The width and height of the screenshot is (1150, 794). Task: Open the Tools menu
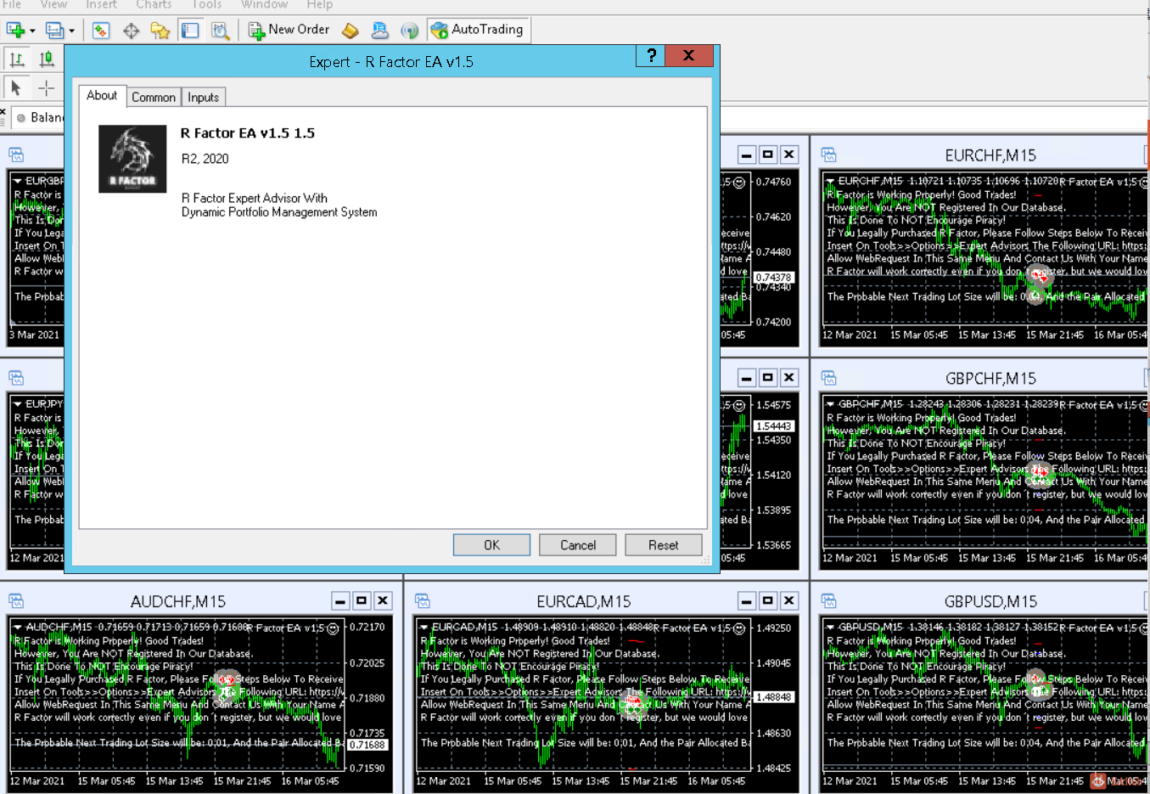pos(206,4)
